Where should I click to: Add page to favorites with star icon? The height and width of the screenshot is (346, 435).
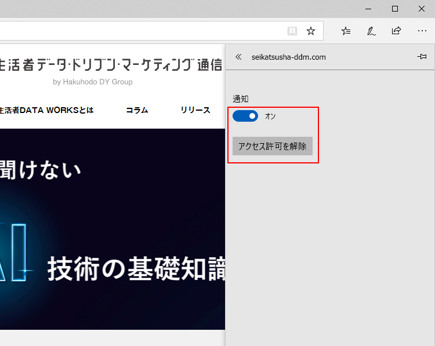pos(311,31)
